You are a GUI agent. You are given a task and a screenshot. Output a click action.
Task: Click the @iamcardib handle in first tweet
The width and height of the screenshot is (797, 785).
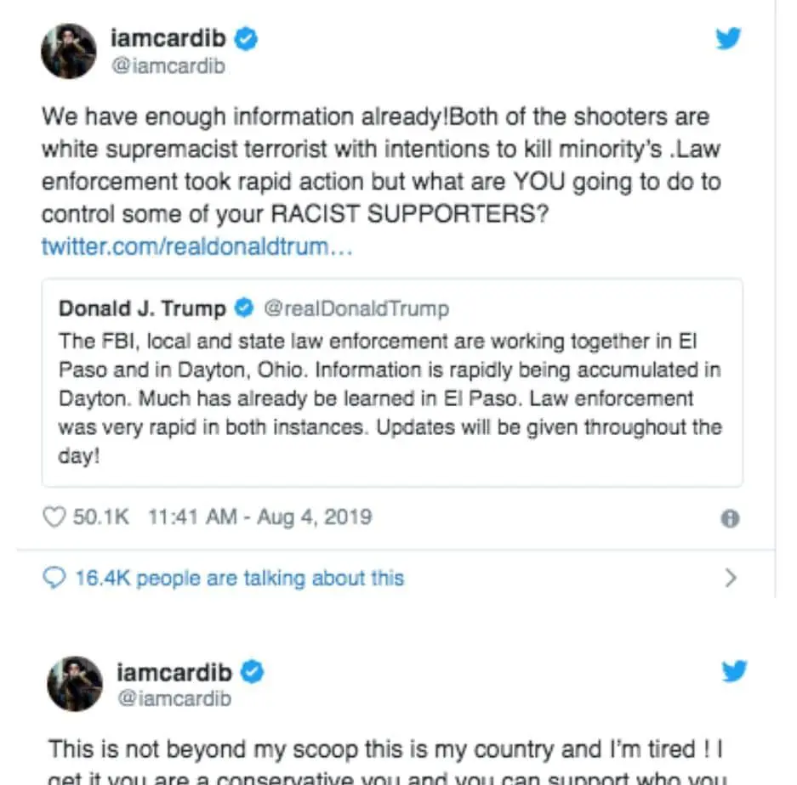click(x=168, y=65)
